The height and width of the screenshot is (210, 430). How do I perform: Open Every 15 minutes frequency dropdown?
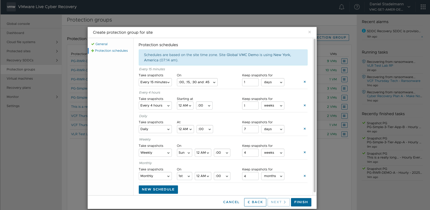coord(155,82)
